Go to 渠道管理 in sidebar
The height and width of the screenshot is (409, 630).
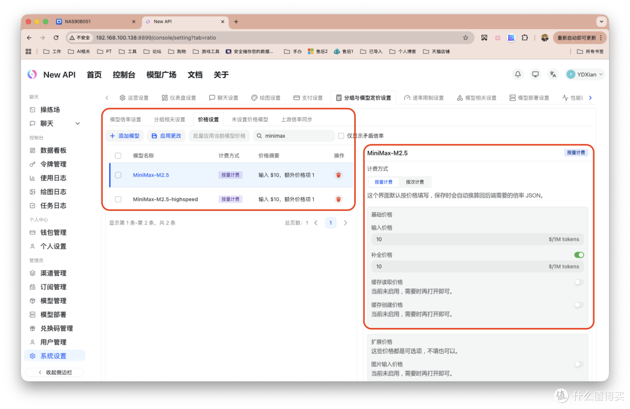click(55, 273)
